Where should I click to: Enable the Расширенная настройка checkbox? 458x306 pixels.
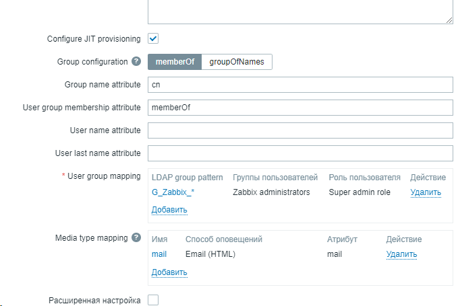click(153, 301)
